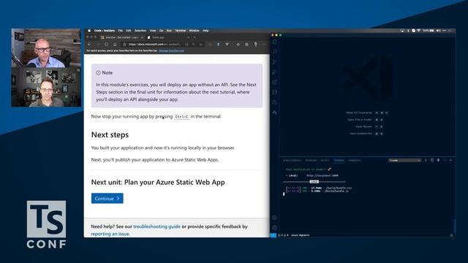The height and width of the screenshot is (263, 468).
Task: Open the Apple menu
Action: pyautogui.click(x=89, y=31)
